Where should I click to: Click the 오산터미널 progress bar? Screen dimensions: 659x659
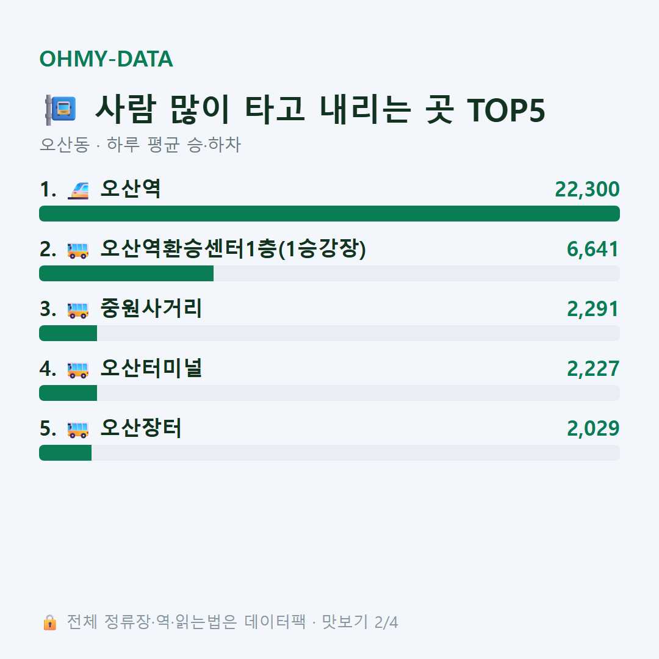click(329, 393)
